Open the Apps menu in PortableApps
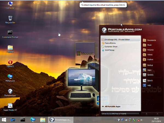This screenshot has width=164, height=123. (147, 70)
